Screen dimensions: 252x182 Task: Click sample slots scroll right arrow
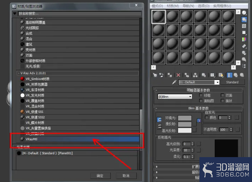coord(233,67)
